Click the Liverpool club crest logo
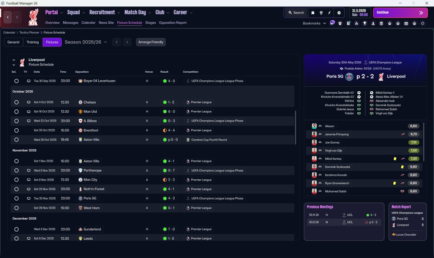Screen dimensions: 434x258 pyautogui.click(x=33, y=17)
